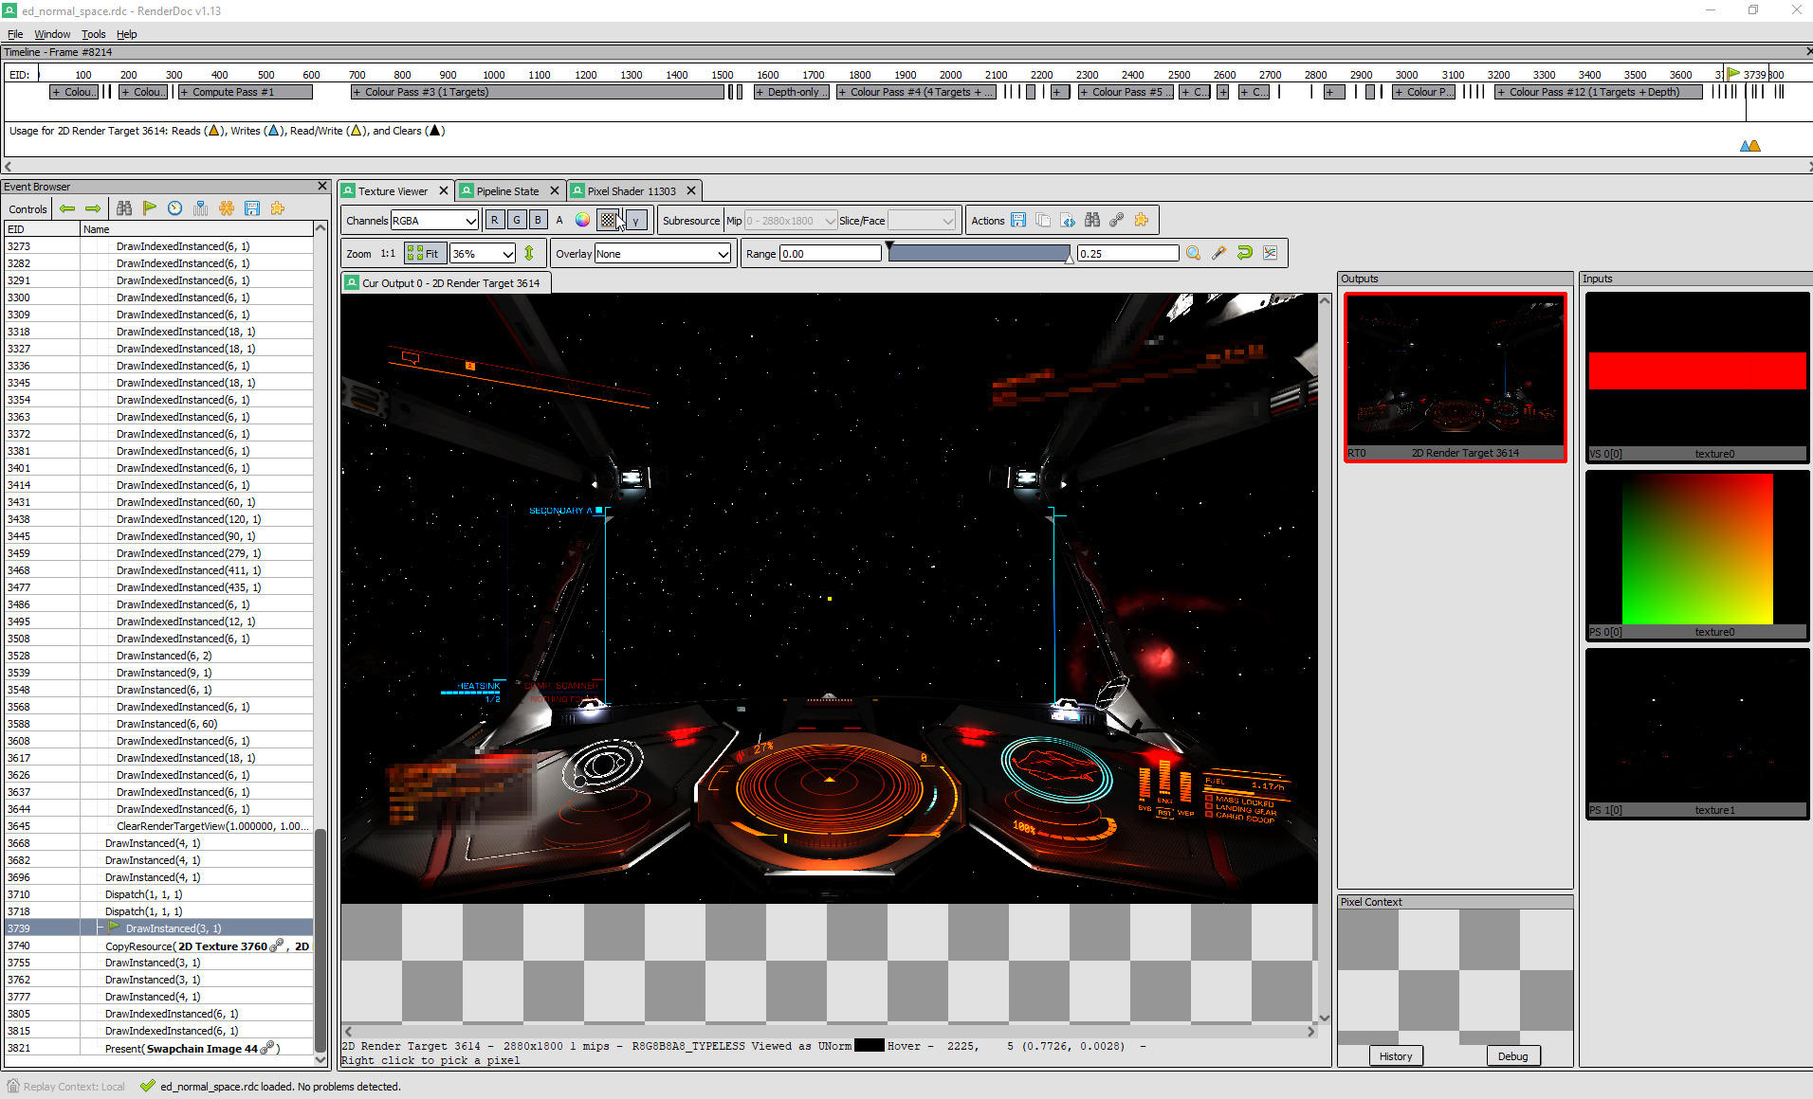Close the Event Browser panel
Image resolution: width=1813 pixels, height=1099 pixels.
point(322,186)
